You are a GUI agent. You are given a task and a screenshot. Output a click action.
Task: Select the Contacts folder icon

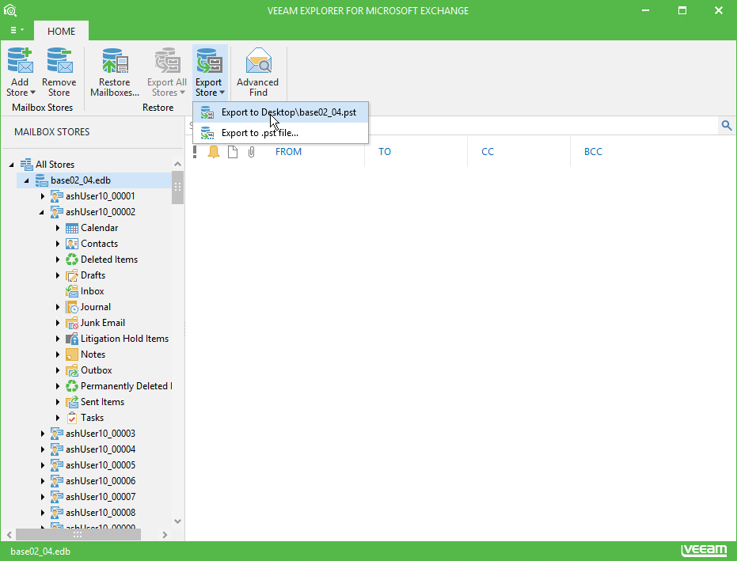coord(72,244)
